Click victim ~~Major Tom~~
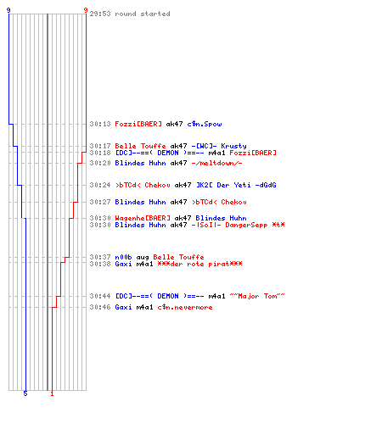Viewport: 382px width, 424px height. (x=257, y=296)
